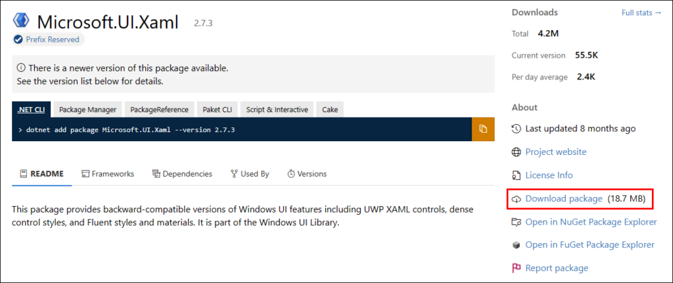Click the cloud download icon
Image resolution: width=673 pixels, height=283 pixels.
point(516,198)
